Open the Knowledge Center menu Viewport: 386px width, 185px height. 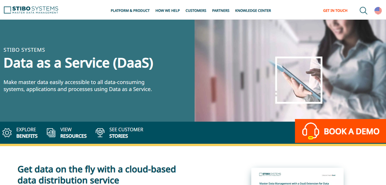tap(253, 10)
